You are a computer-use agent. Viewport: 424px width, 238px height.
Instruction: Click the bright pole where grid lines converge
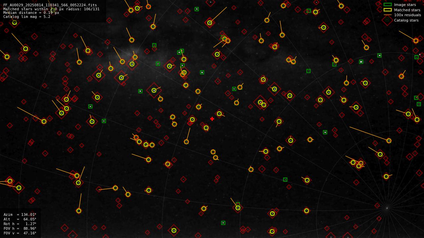coord(387,208)
